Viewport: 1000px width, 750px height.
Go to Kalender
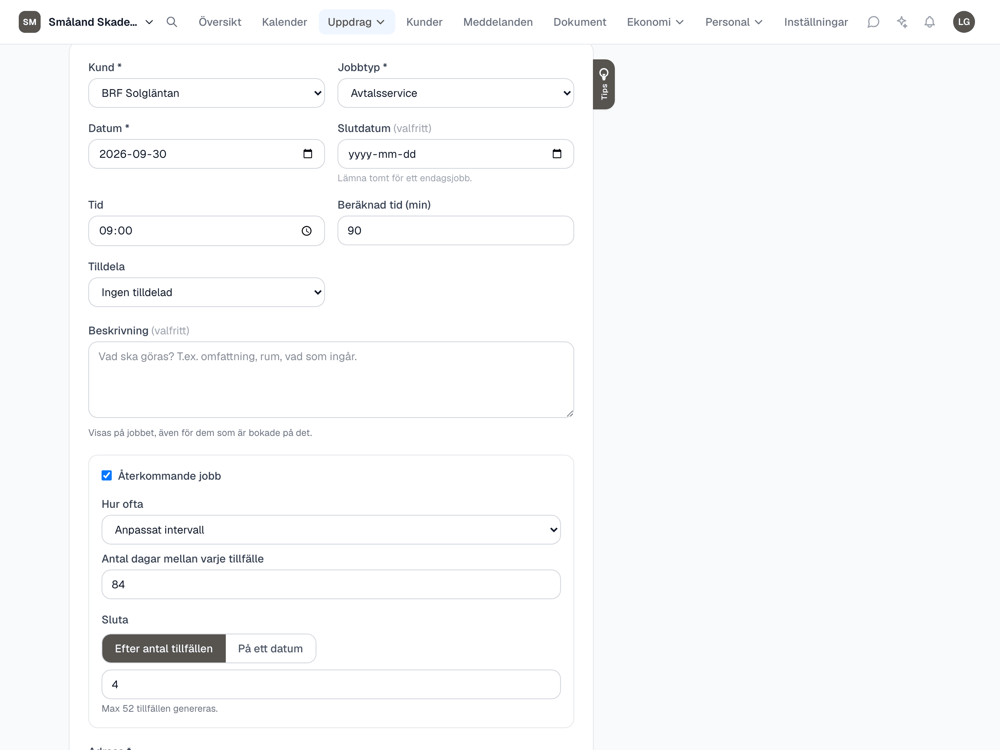coord(284,22)
